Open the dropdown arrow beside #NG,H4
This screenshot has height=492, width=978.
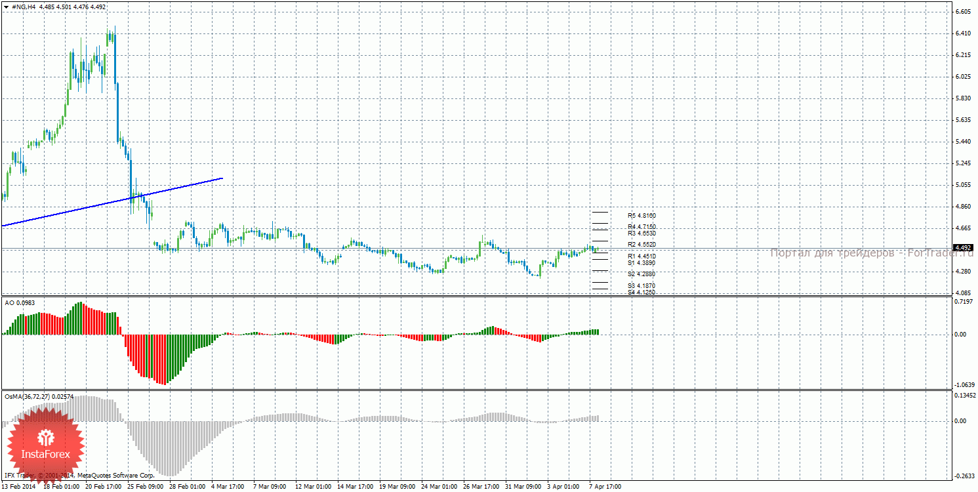[6, 7]
